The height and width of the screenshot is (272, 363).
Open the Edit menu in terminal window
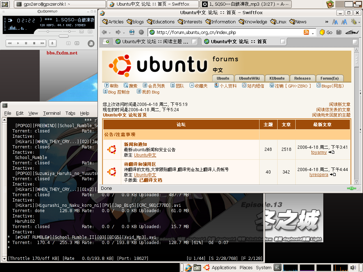(20, 113)
